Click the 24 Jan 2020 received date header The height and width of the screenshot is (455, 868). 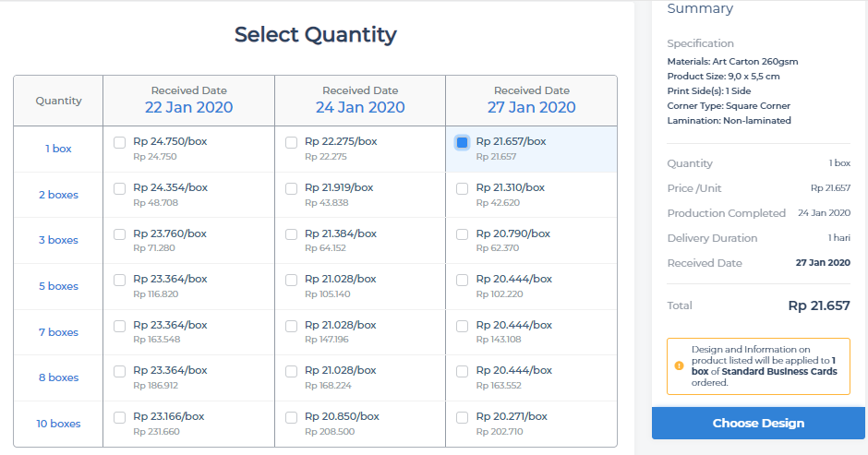pyautogui.click(x=360, y=107)
